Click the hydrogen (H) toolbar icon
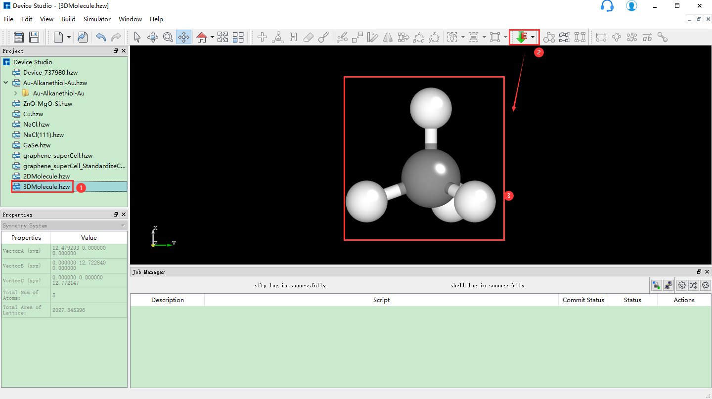The width and height of the screenshot is (712, 399). [293, 37]
